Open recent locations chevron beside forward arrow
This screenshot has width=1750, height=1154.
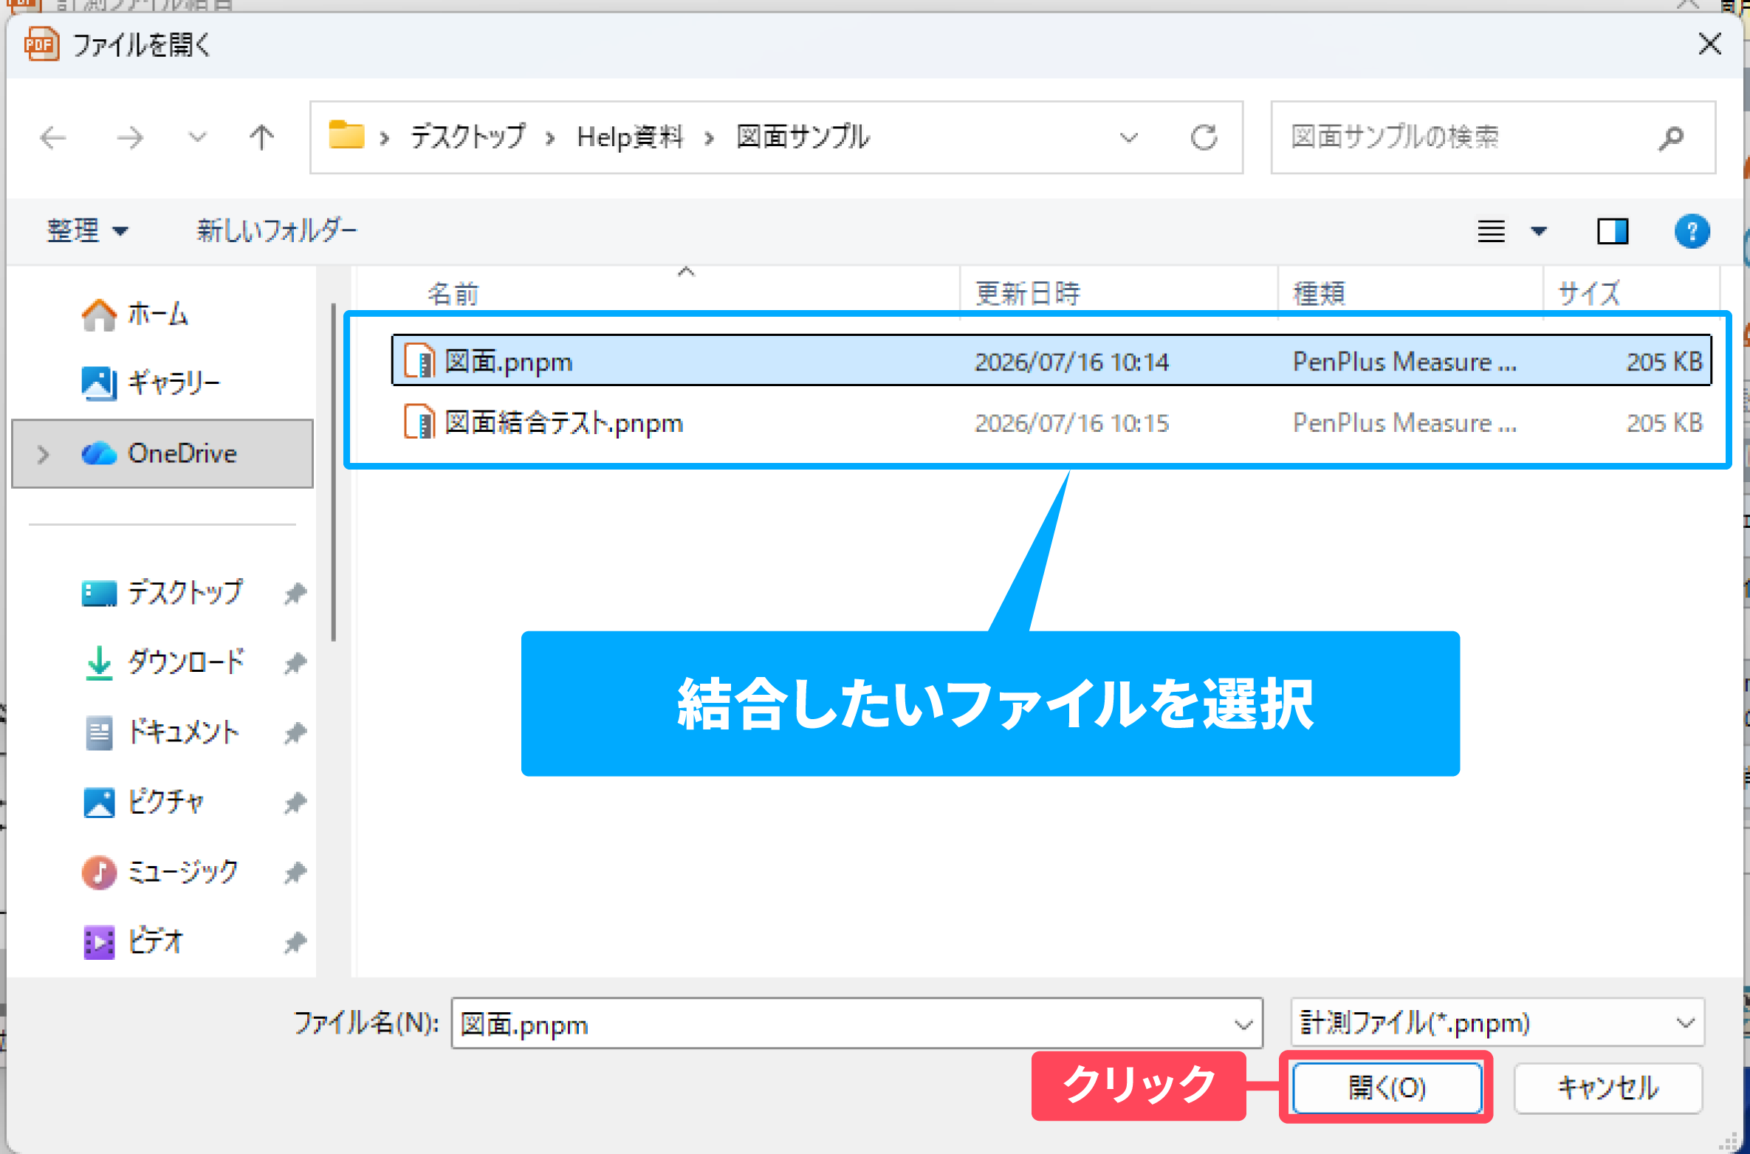197,137
